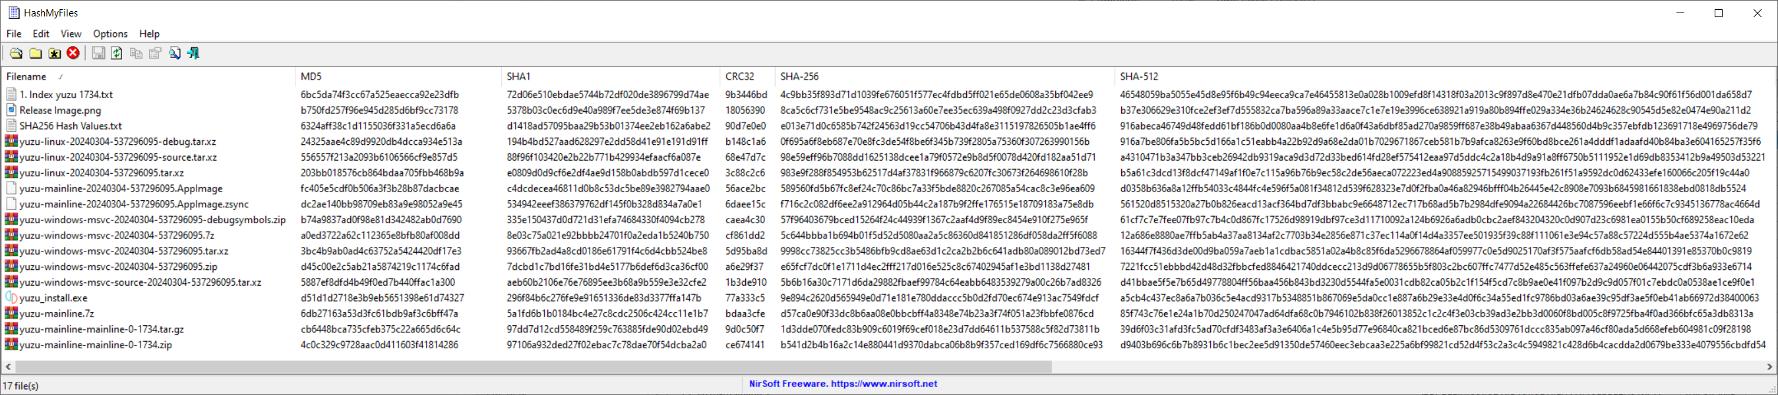Click the Copy icon in toolbar
1778x395 pixels.
tap(136, 53)
